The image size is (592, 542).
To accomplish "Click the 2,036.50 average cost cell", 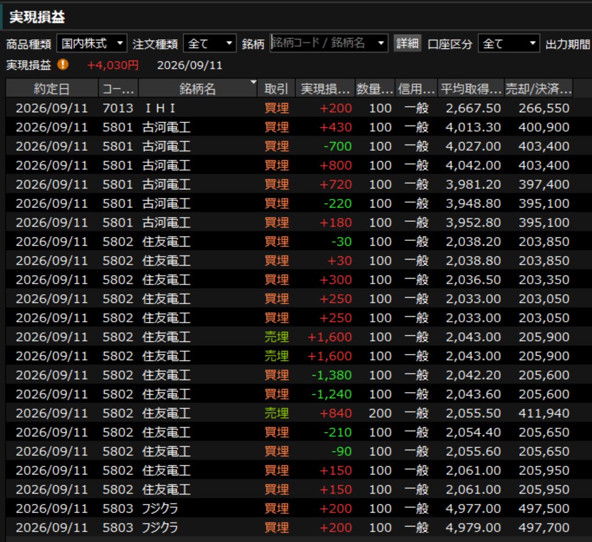I will (473, 280).
